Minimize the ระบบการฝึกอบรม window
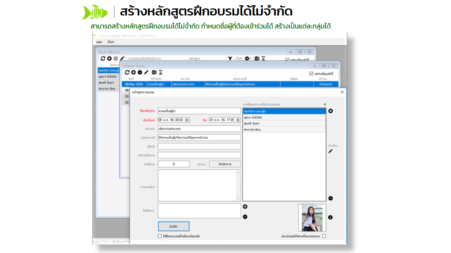This screenshot has height=253, width=451. click(290, 52)
